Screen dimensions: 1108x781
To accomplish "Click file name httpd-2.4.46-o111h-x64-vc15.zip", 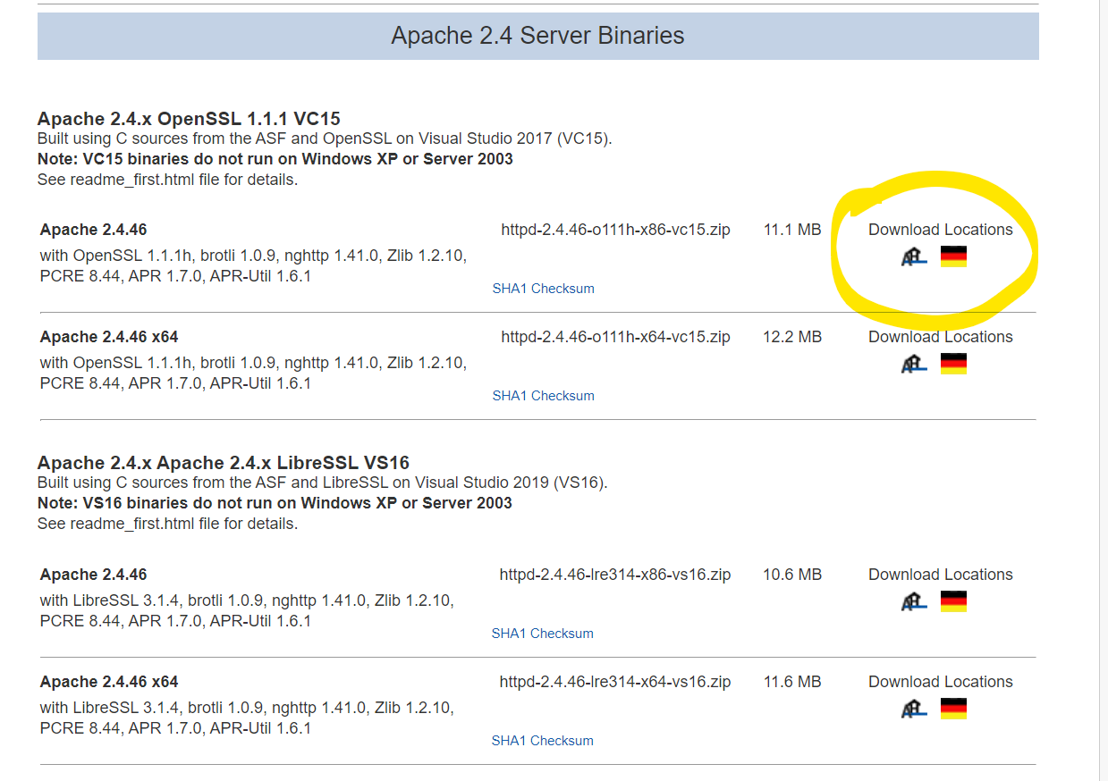I will pyautogui.click(x=615, y=337).
